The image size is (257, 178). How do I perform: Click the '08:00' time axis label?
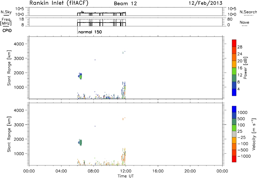tap(93, 171)
